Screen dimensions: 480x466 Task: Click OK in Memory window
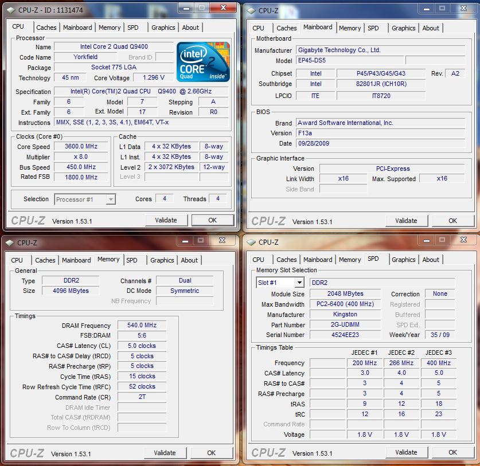pyautogui.click(x=211, y=453)
